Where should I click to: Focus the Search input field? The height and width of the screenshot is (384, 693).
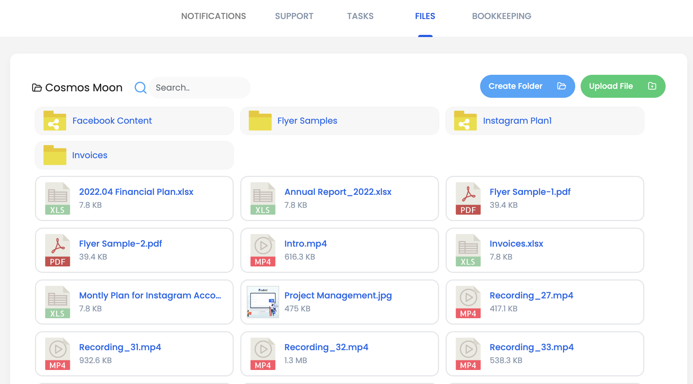(x=199, y=88)
